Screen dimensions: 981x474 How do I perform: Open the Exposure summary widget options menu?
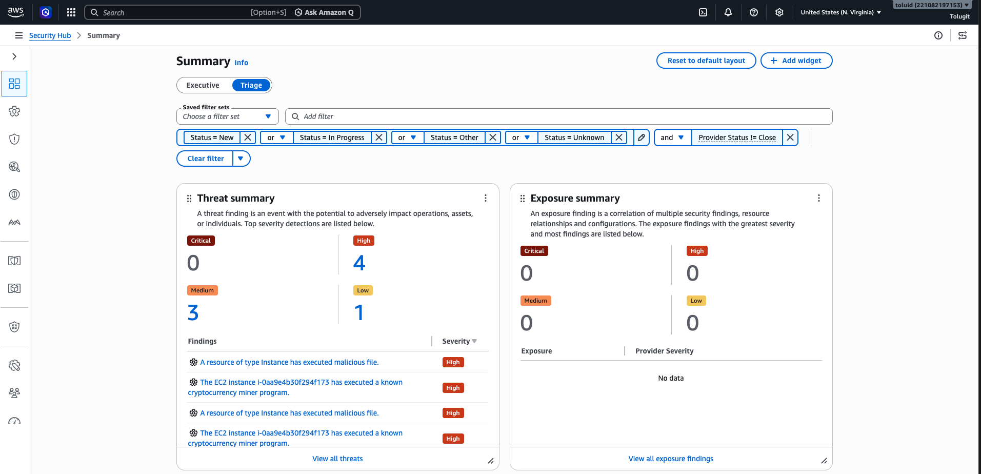click(819, 198)
